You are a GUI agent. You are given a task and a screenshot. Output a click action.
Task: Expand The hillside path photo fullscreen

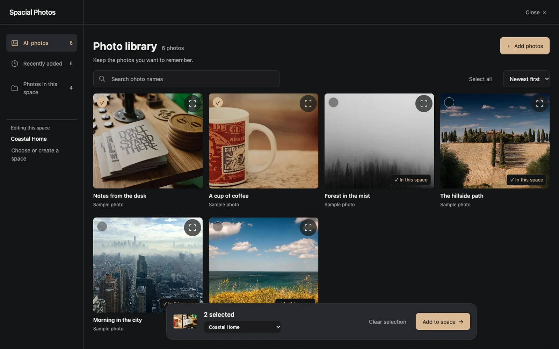tap(539, 104)
